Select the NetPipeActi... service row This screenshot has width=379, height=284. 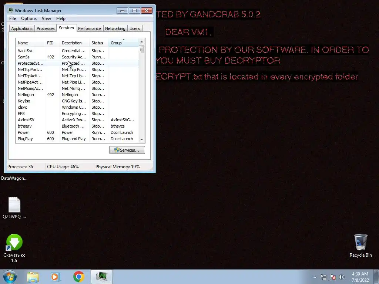point(77,82)
